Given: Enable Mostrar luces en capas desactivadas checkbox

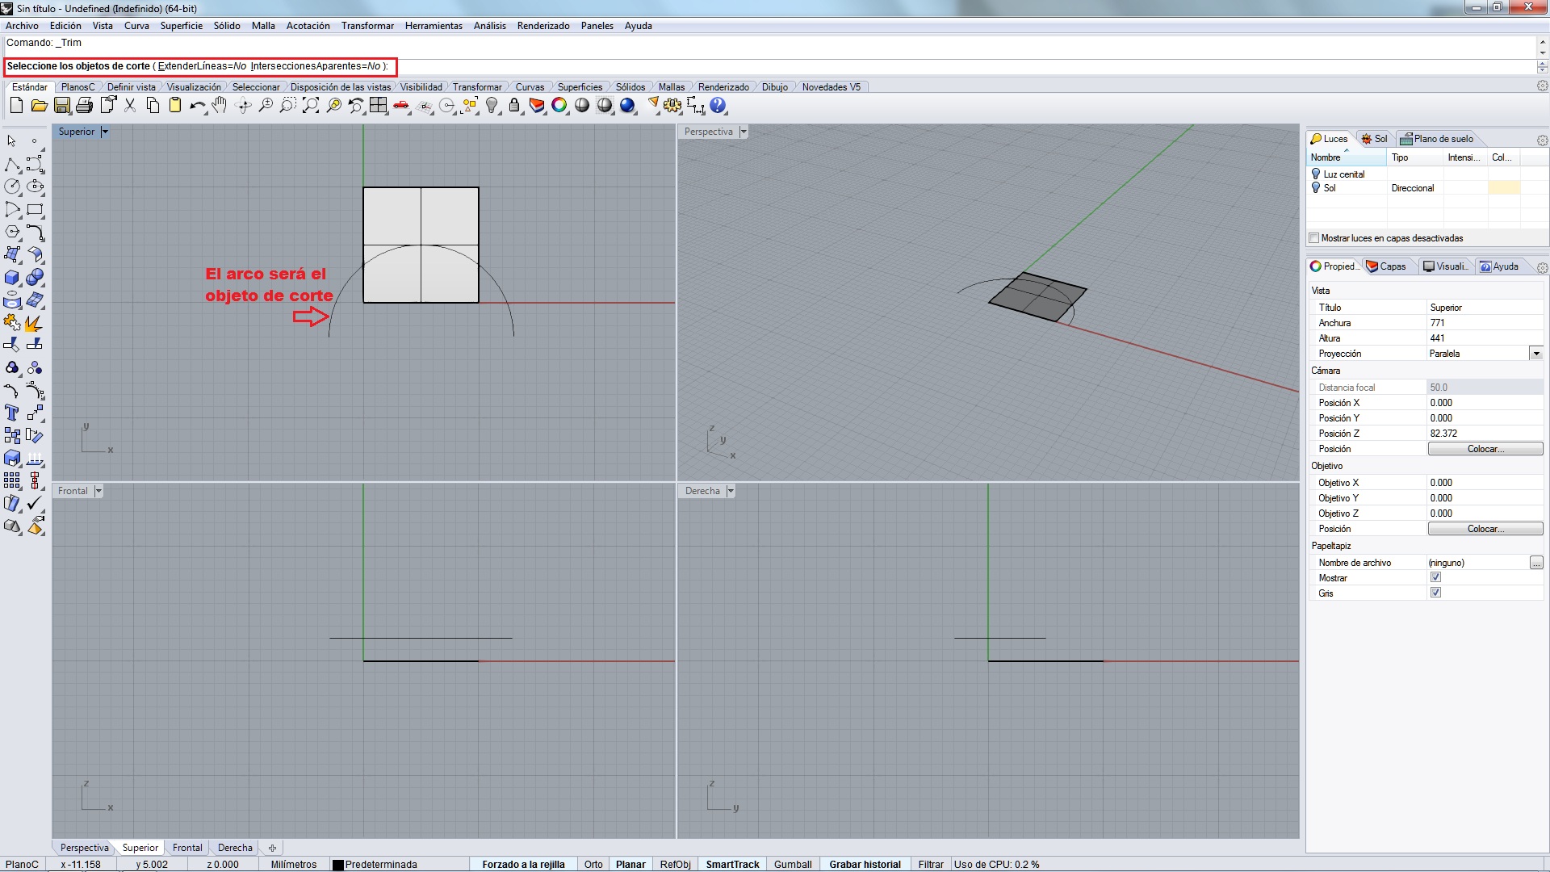Looking at the screenshot, I should tap(1314, 238).
